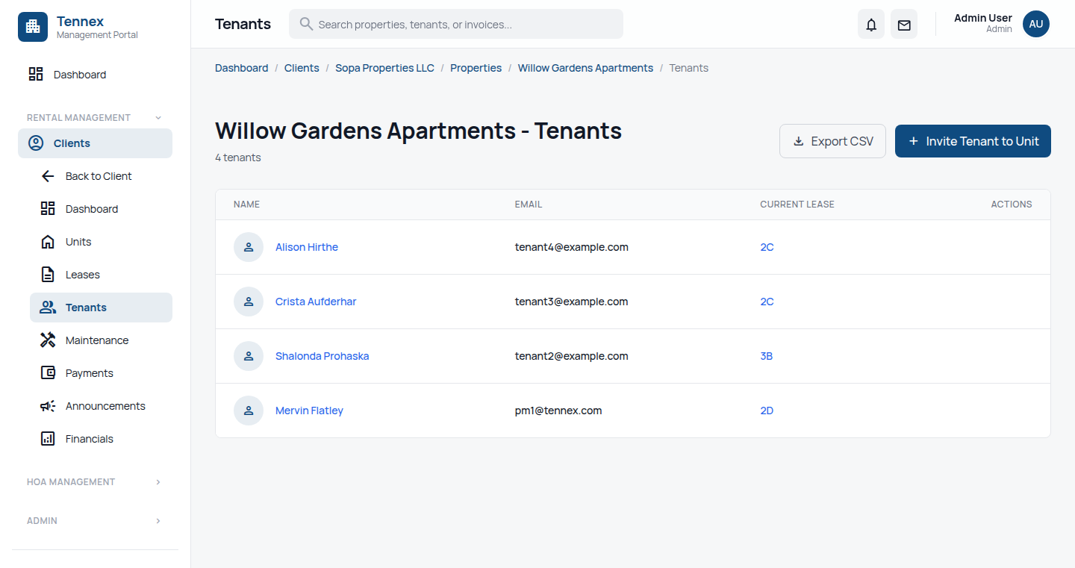Click the notification bell icon

(x=870, y=24)
